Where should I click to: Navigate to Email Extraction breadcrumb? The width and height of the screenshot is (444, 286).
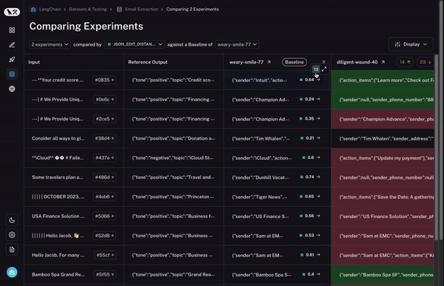click(141, 10)
